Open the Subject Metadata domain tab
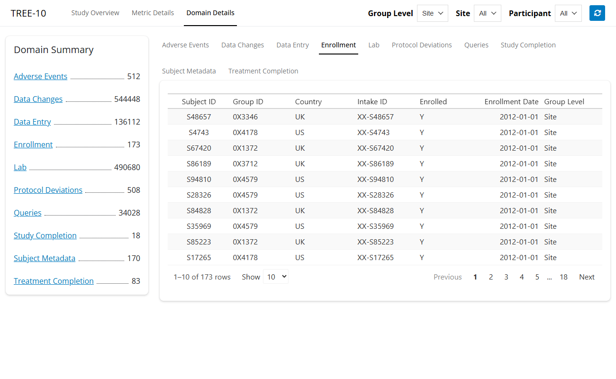Screen dimensions: 616x379 point(189,71)
